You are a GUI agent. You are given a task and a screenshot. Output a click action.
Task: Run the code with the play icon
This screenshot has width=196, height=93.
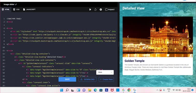pyautogui.click(x=90, y=10)
